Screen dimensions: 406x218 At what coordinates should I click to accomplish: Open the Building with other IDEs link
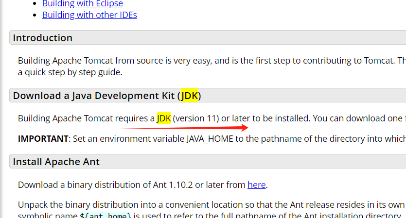coord(89,15)
